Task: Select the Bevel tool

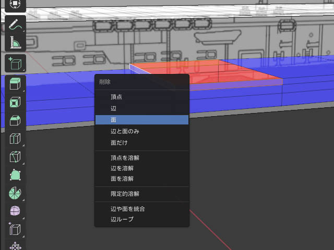Action: 15,120
